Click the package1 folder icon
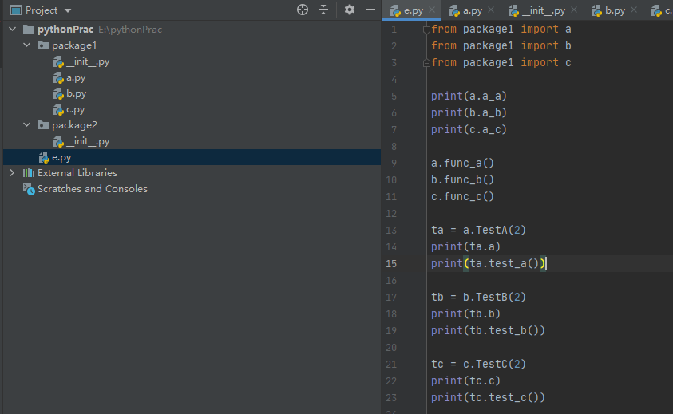The width and height of the screenshot is (673, 414). tap(43, 45)
